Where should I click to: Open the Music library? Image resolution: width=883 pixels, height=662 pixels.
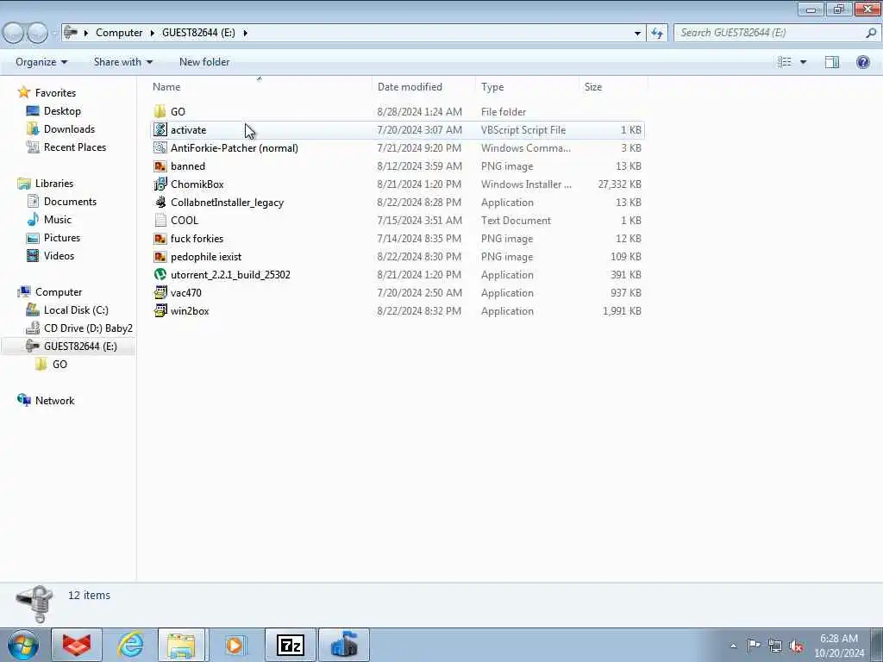pyautogui.click(x=58, y=220)
